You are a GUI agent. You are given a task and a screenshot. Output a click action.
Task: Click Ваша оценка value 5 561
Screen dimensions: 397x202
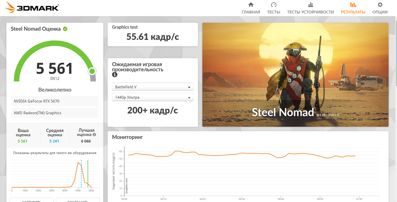coord(23,141)
